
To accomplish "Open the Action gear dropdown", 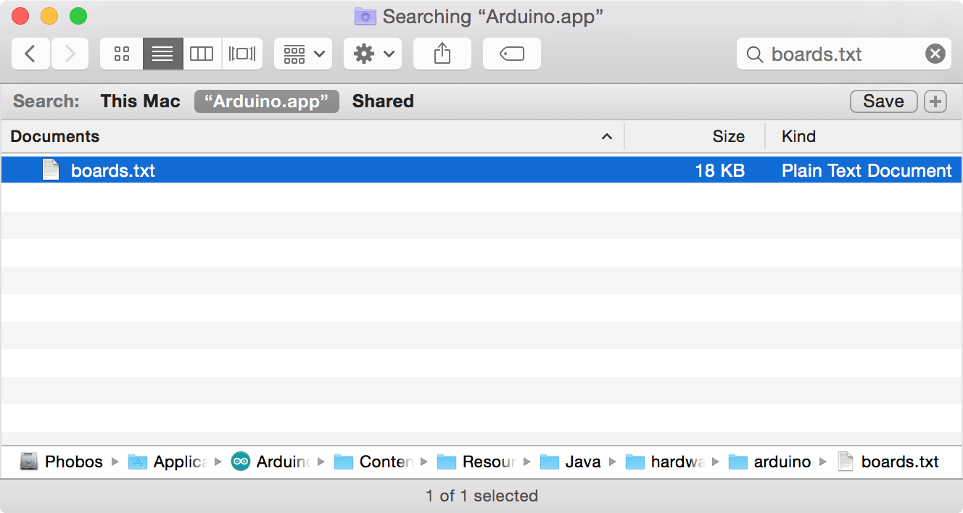I will [x=372, y=54].
